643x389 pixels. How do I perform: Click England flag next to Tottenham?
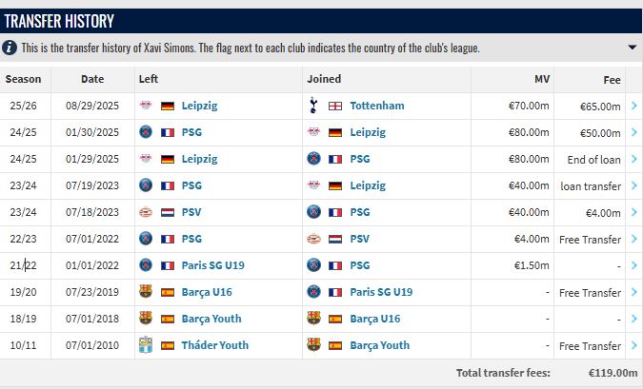click(x=335, y=106)
